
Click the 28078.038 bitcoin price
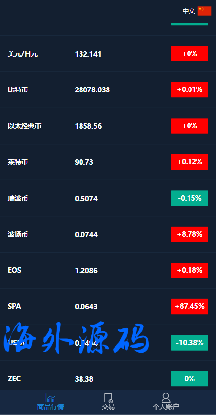pos(92,90)
